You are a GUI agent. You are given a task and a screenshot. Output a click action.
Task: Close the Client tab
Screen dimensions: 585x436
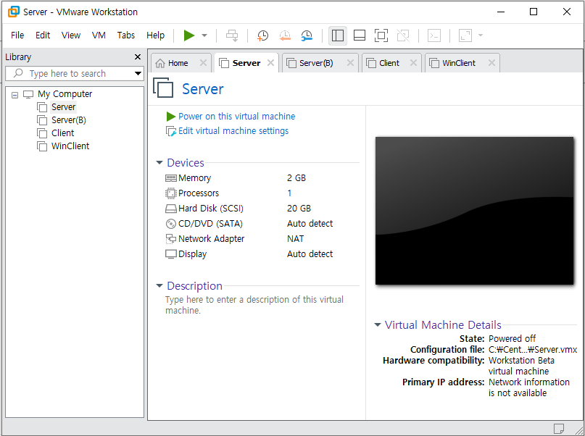click(413, 62)
